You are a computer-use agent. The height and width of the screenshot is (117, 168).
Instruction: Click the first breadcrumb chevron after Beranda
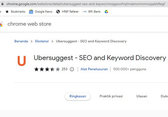pyautogui.click(x=31, y=41)
